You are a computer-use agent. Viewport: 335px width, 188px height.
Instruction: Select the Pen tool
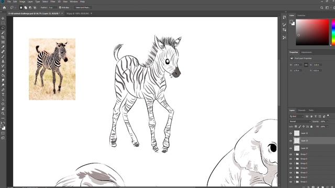pos(3,90)
